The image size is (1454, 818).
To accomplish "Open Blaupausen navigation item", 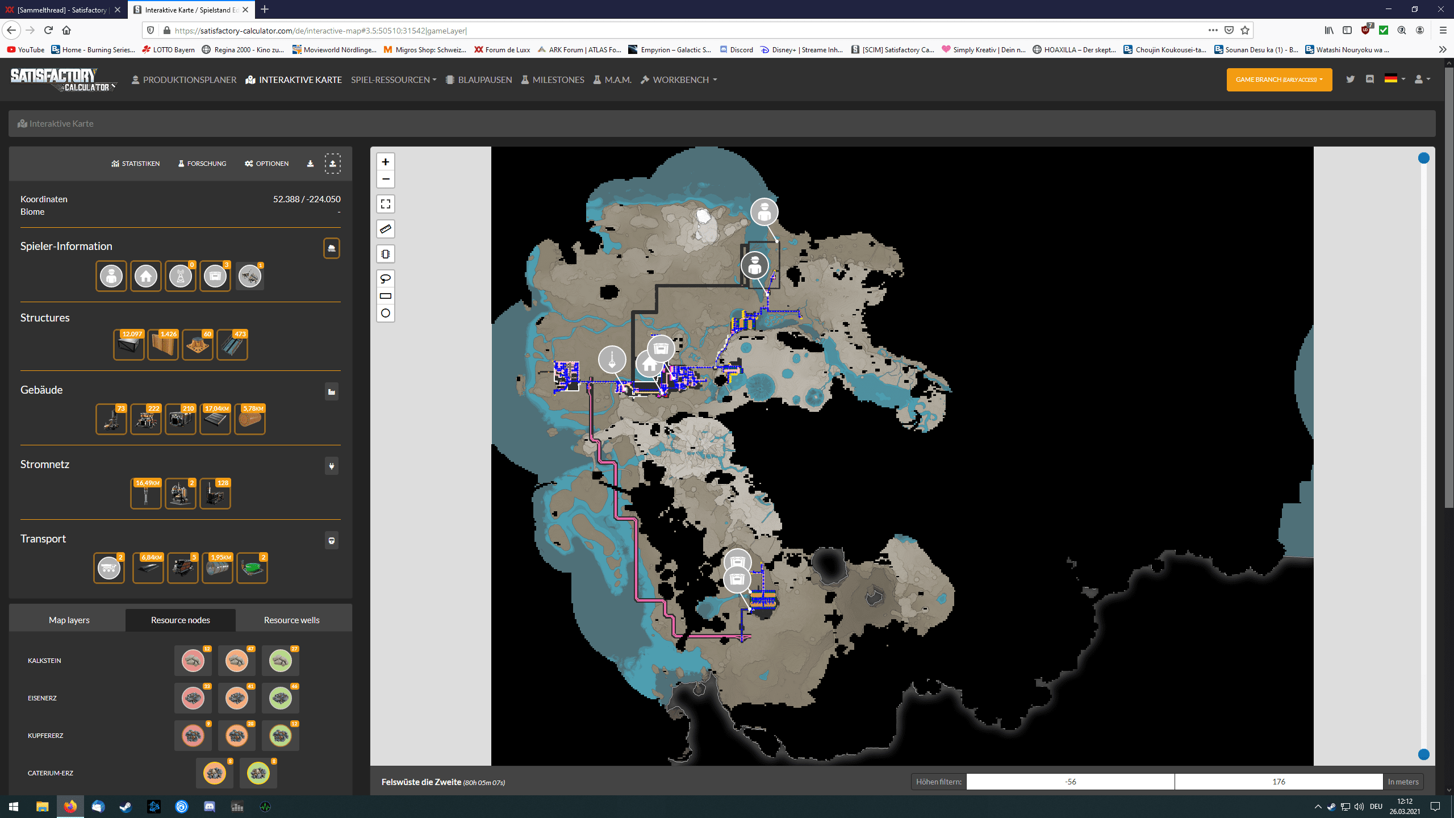I will tap(479, 80).
